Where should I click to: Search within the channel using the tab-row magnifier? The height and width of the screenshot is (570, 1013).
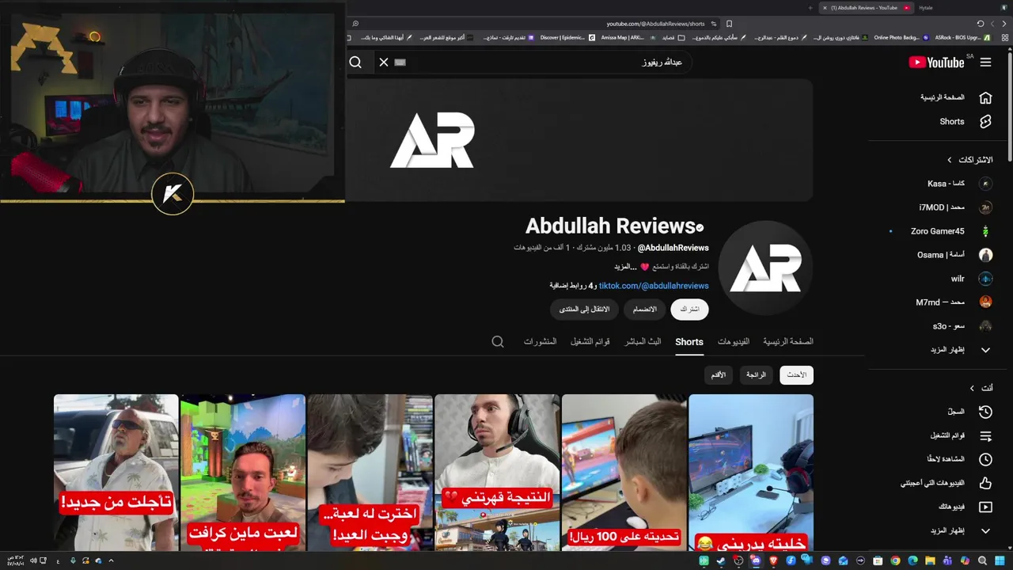(498, 342)
